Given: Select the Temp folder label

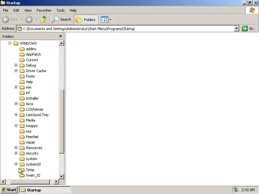Looking at the screenshot, I should [x=30, y=170].
